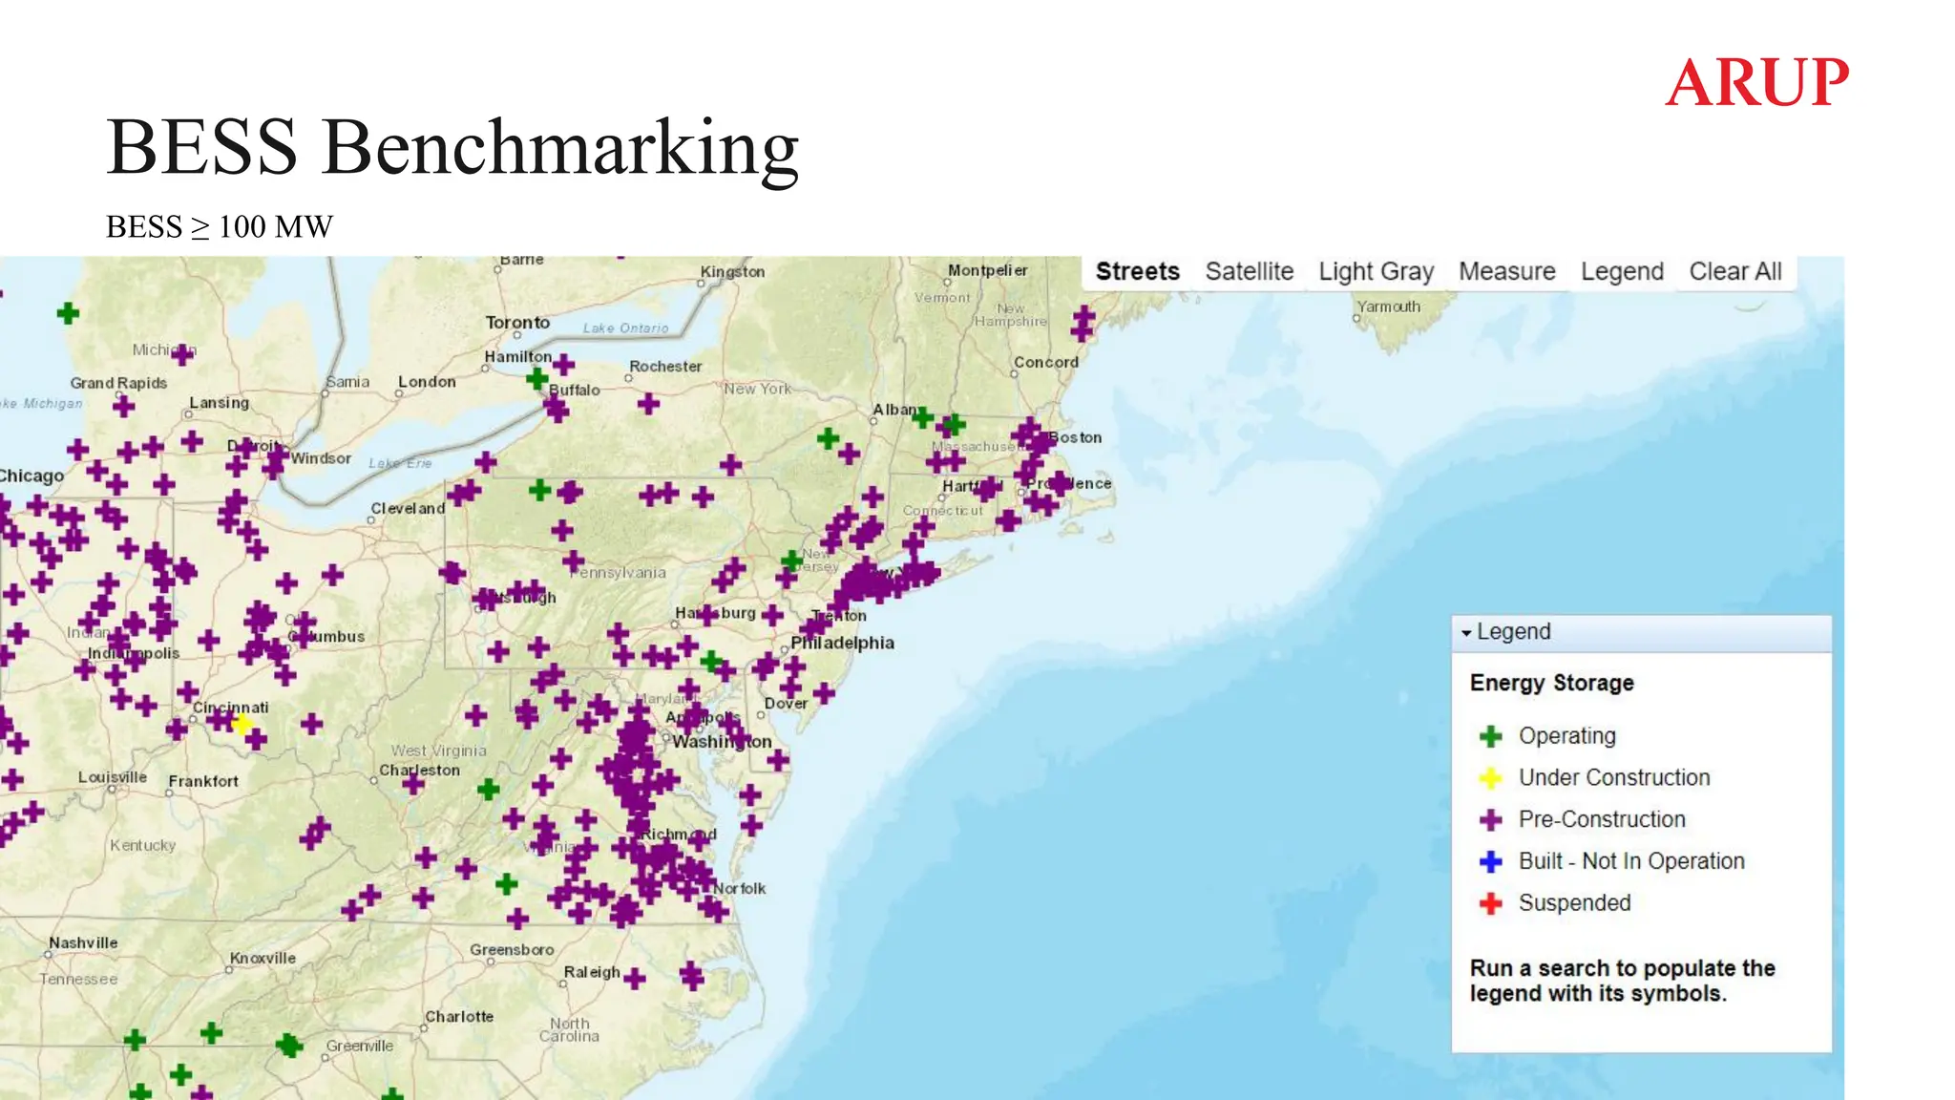The image size is (1955, 1100).
Task: Click the purple marker near Raleigh
Action: [635, 978]
